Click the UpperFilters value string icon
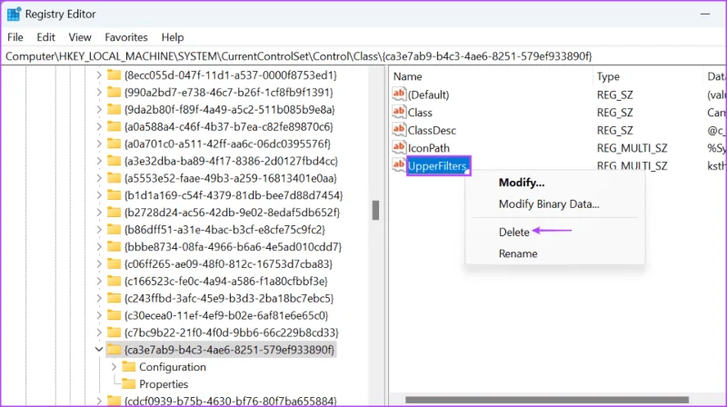 pos(399,165)
